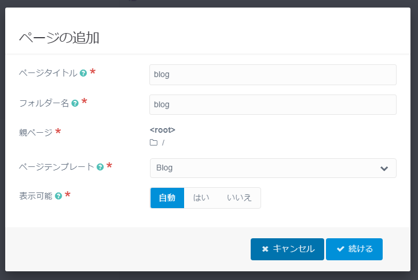
Task: Click the folder icon under <root>
Action: [153, 143]
